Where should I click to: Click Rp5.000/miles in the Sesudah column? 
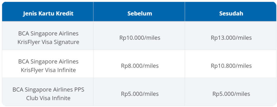(x=231, y=94)
